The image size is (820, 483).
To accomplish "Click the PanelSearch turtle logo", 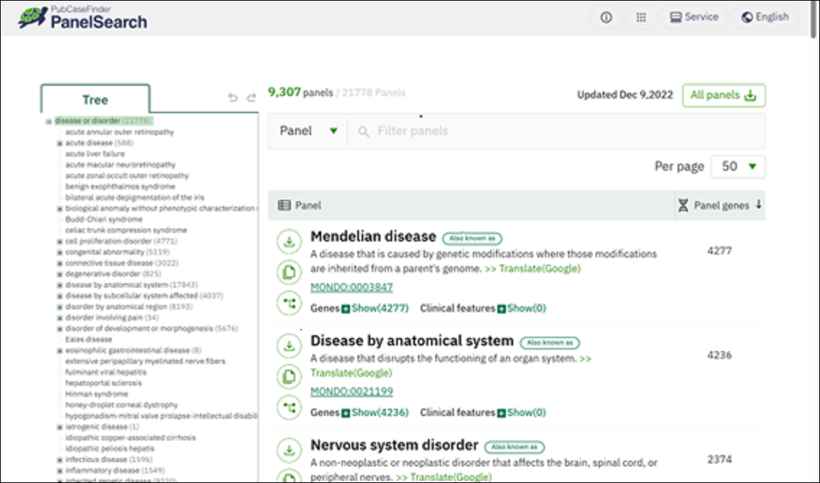I will (x=33, y=18).
